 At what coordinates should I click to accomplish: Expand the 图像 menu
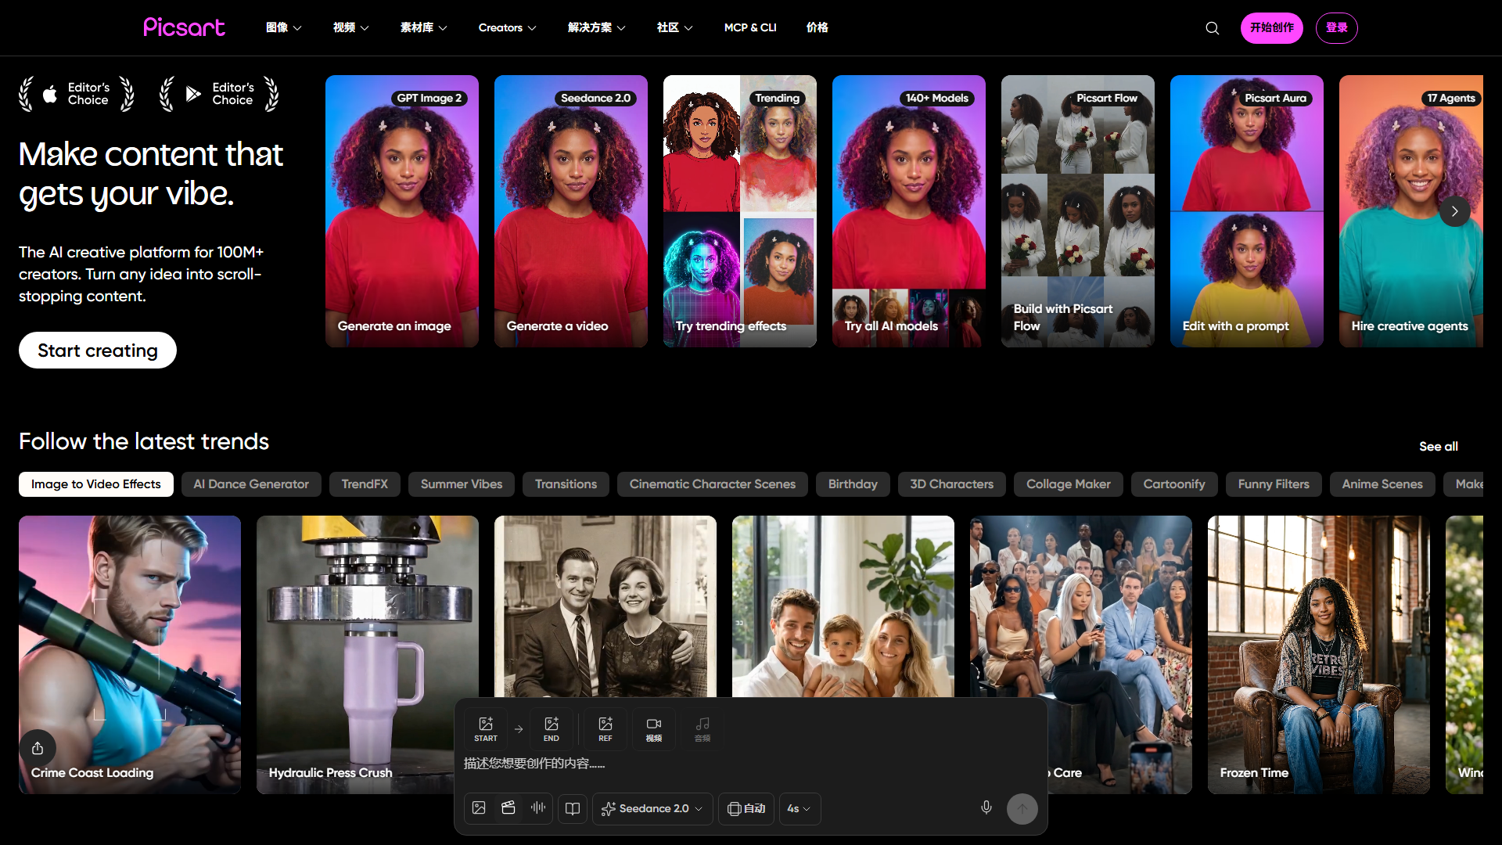(x=283, y=27)
